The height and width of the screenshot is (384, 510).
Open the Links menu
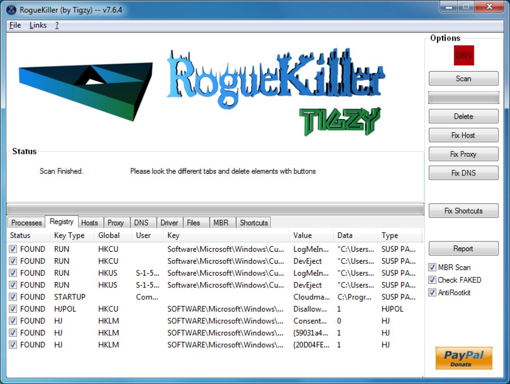[x=37, y=25]
